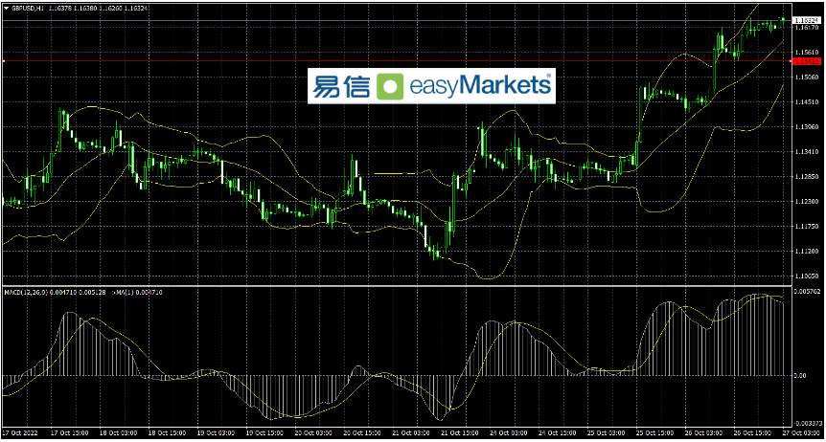Viewport: 826px width, 442px height.
Task: Click the 1.15060 price axis label
Action: pyautogui.click(x=806, y=77)
